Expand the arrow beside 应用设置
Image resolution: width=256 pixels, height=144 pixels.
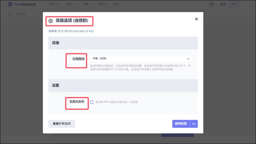pyautogui.click(x=194, y=124)
